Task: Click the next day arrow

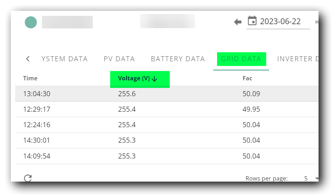Action: (x=317, y=22)
